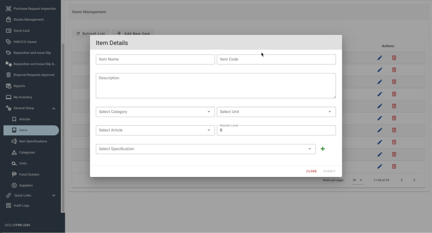The height and width of the screenshot is (233, 432).
Task: Click the Description text area
Action: click(216, 86)
